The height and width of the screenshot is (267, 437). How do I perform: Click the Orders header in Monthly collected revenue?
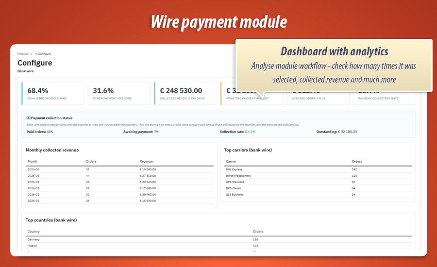click(x=91, y=161)
